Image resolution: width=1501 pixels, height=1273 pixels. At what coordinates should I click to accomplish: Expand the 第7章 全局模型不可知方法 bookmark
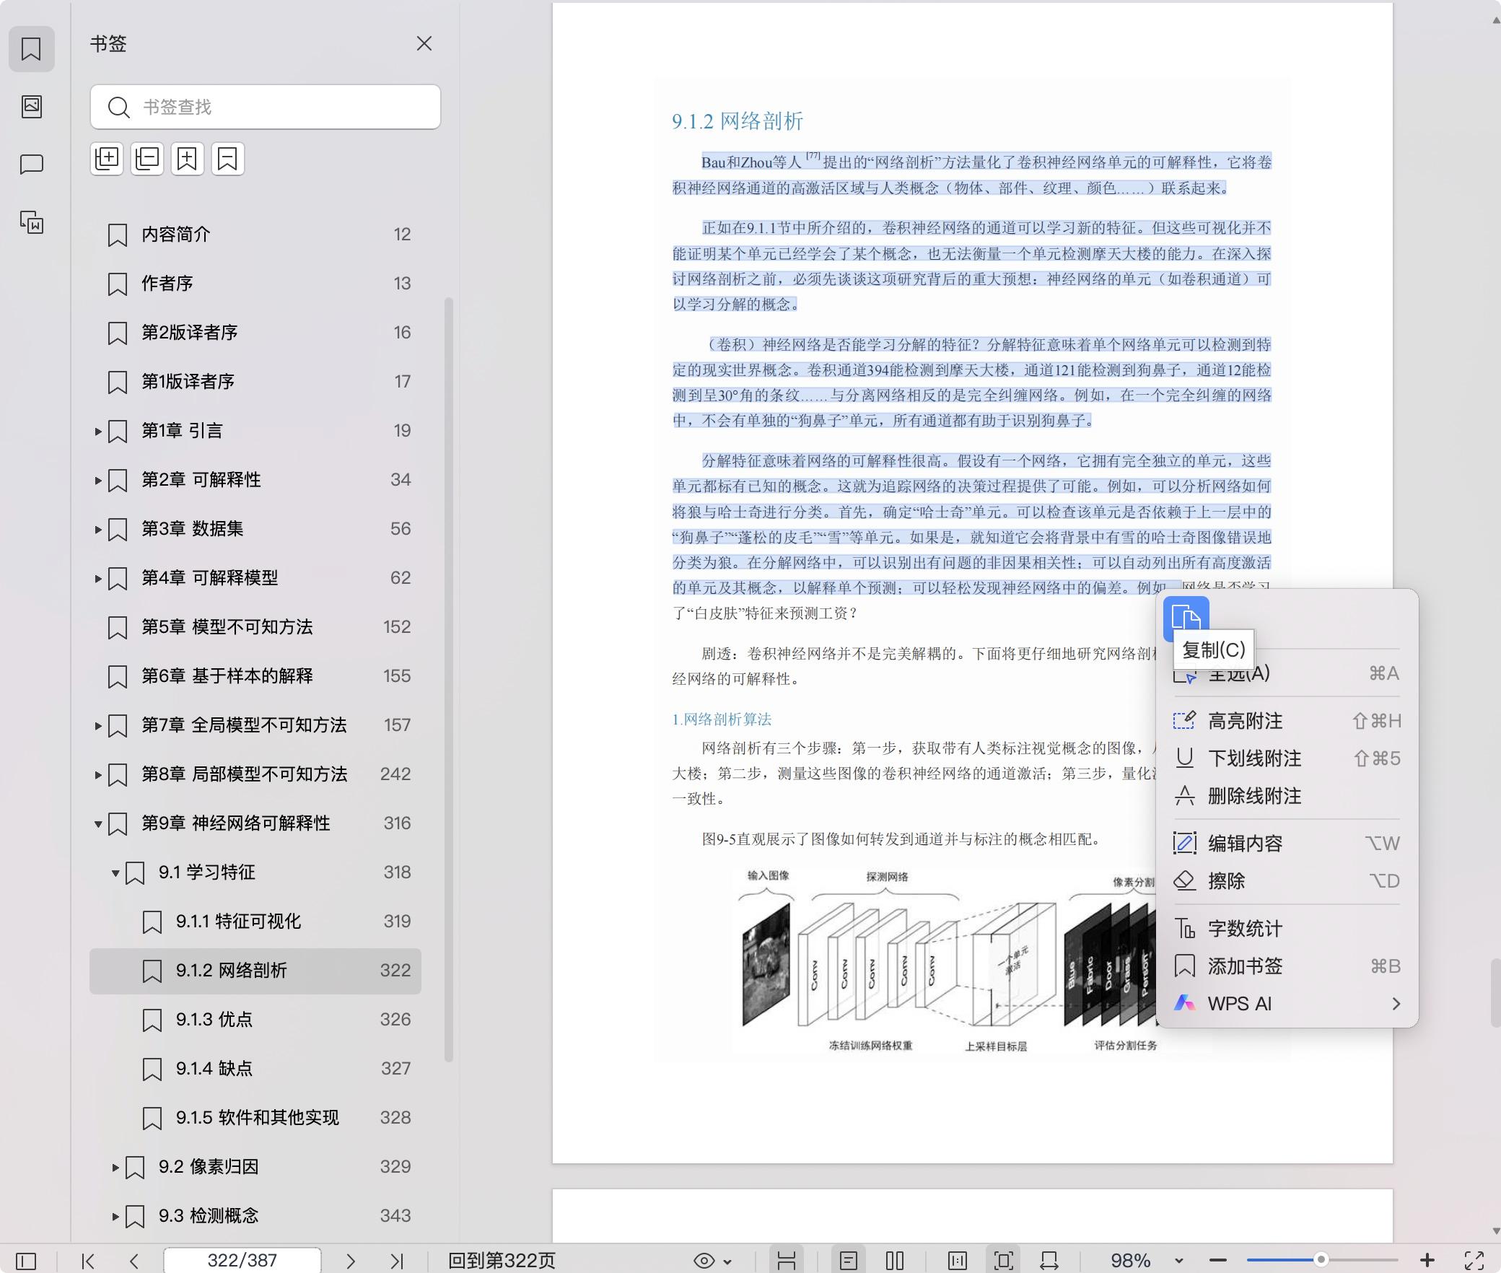click(x=98, y=725)
